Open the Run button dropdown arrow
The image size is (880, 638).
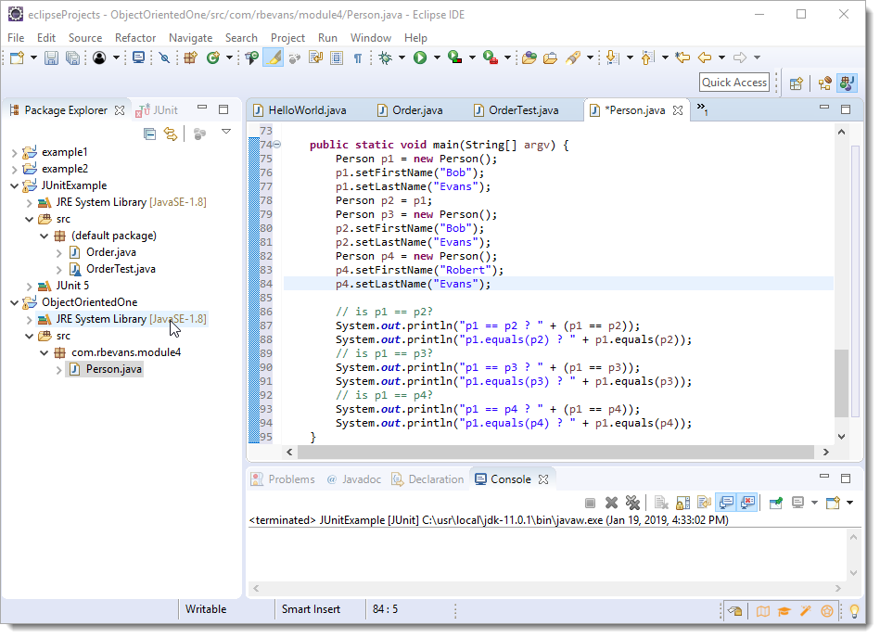pos(437,57)
